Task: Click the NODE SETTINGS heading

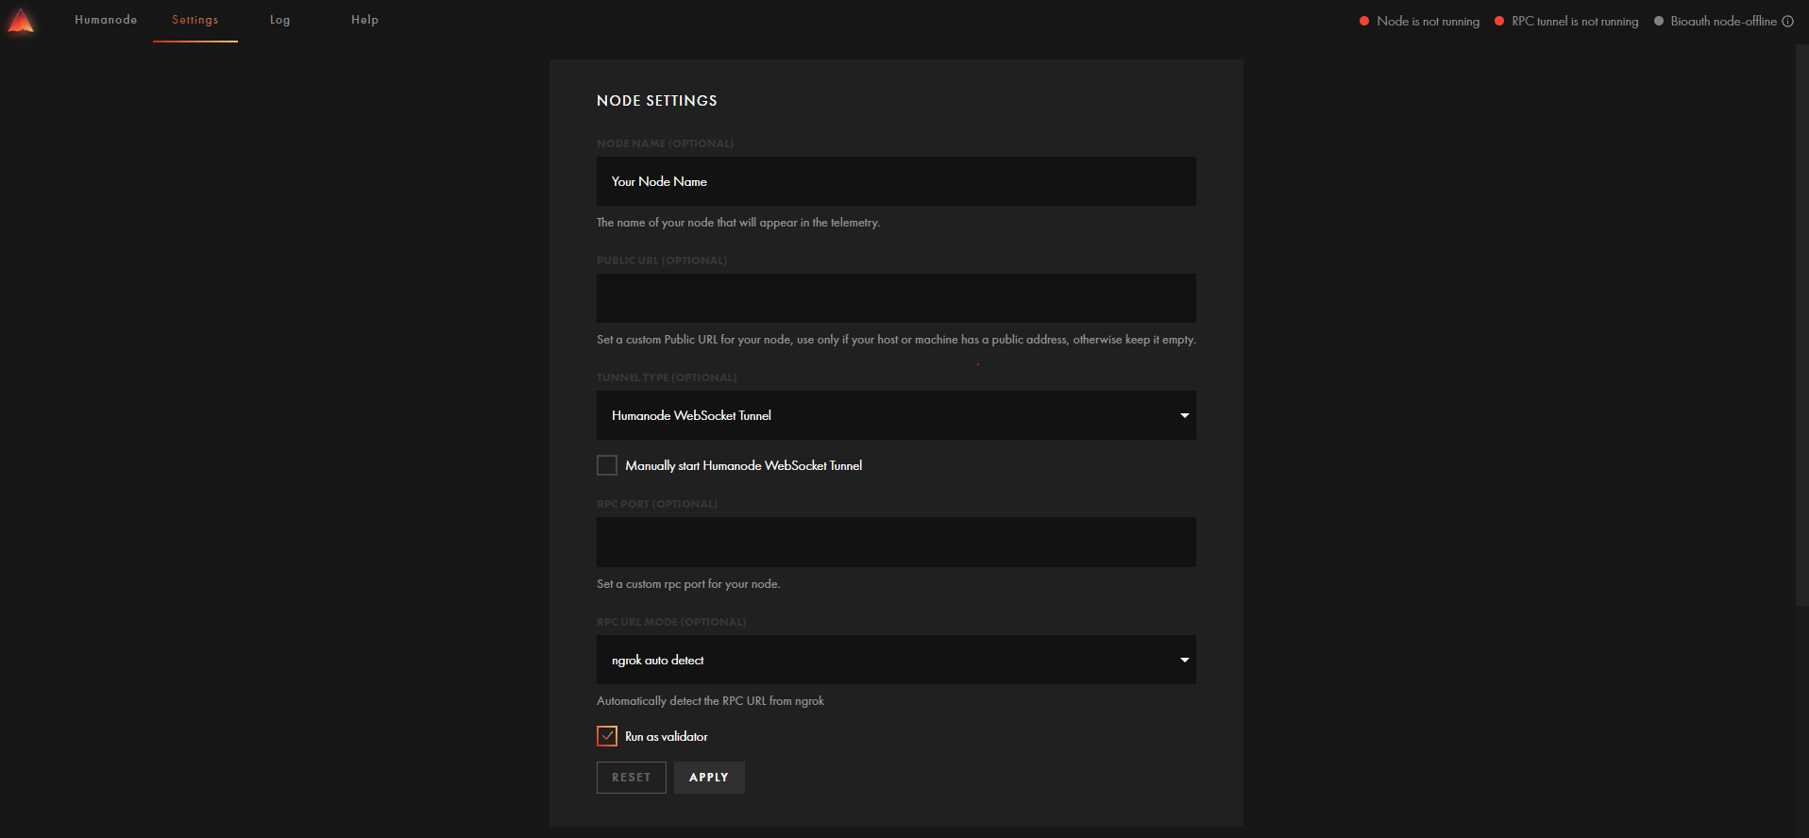Action: [x=657, y=101]
